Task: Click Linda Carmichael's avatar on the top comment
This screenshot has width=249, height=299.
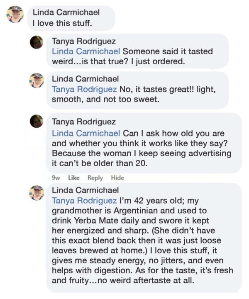Action: click(x=15, y=15)
